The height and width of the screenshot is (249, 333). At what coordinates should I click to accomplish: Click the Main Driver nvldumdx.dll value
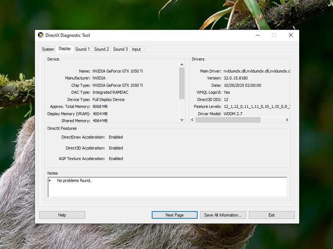[x=257, y=71]
